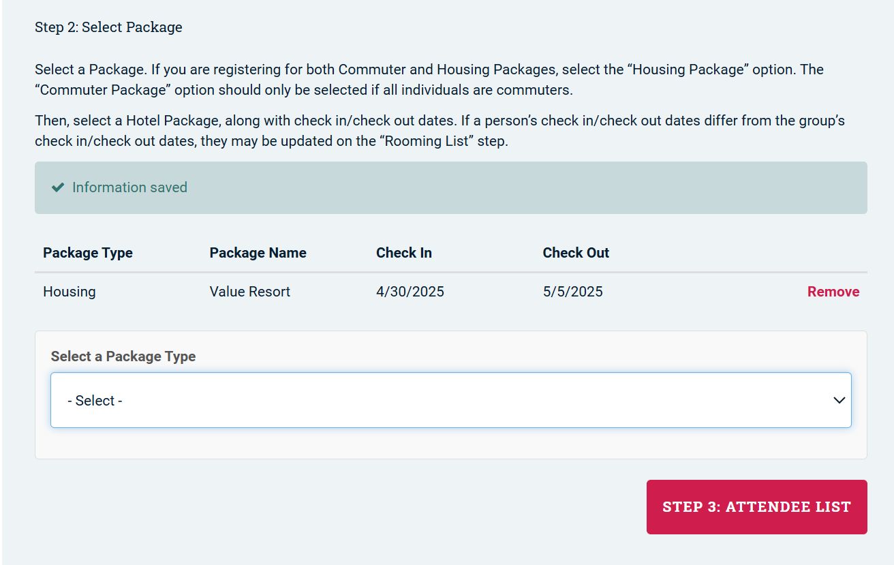Select the Value Resort package name cell

(249, 292)
